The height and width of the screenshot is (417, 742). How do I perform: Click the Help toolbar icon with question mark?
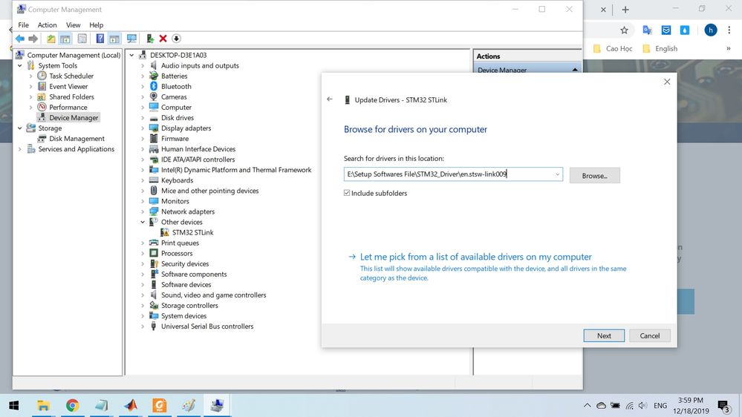click(100, 39)
